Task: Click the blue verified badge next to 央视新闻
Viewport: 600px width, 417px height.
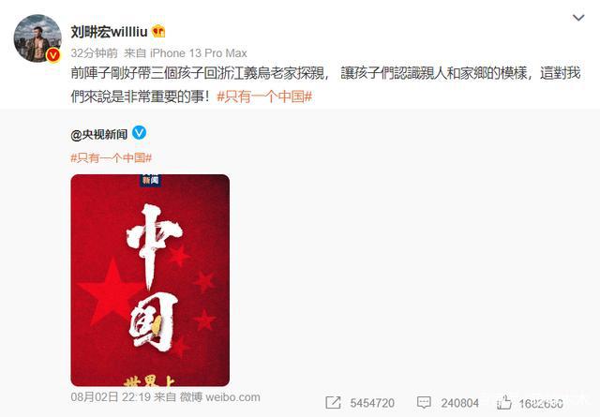Action: (x=139, y=133)
